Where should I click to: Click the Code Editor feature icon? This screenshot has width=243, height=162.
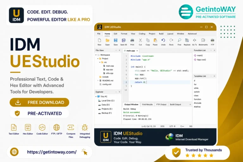[42, 128]
